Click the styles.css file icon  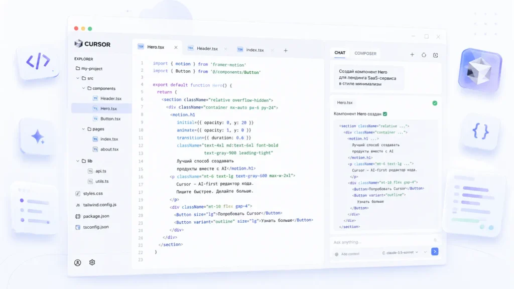(x=78, y=194)
